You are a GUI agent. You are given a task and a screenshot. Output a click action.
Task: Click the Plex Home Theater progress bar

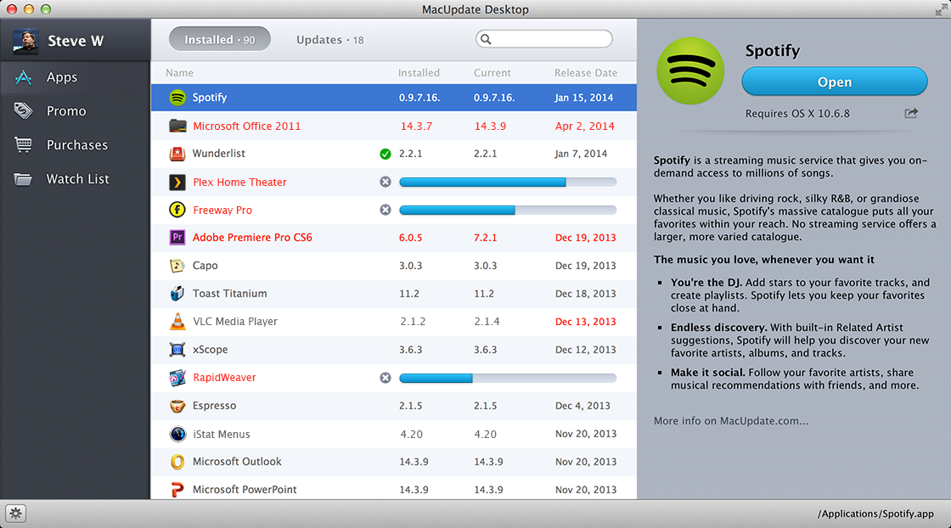(x=508, y=182)
